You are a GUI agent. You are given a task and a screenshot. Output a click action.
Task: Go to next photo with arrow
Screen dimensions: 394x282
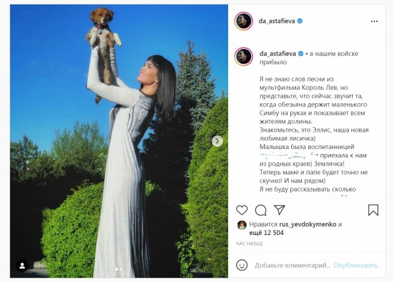click(x=217, y=141)
